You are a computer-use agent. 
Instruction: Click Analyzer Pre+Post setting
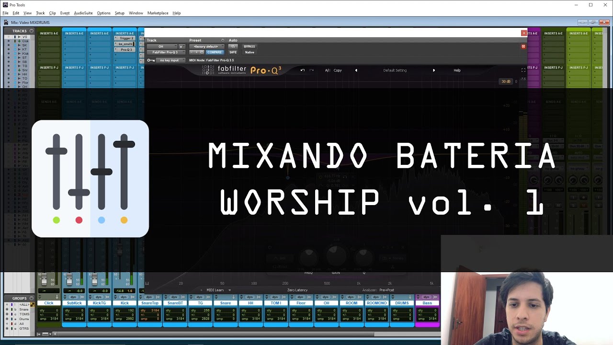click(x=387, y=290)
